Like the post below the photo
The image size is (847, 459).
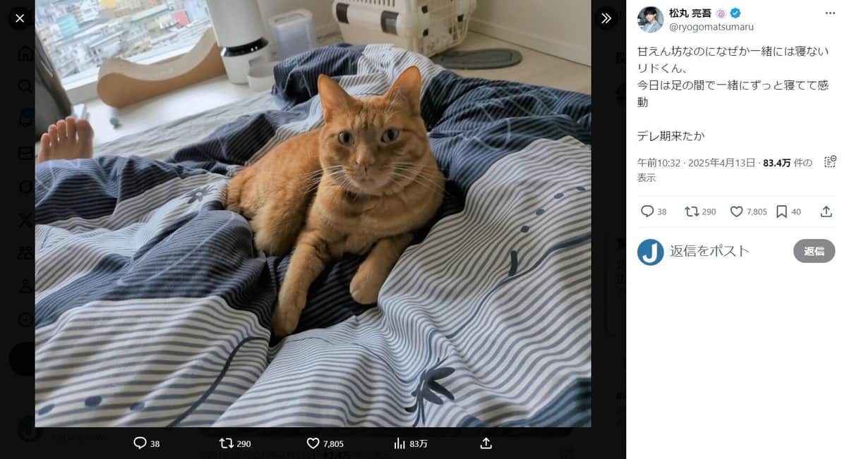pyautogui.click(x=313, y=443)
